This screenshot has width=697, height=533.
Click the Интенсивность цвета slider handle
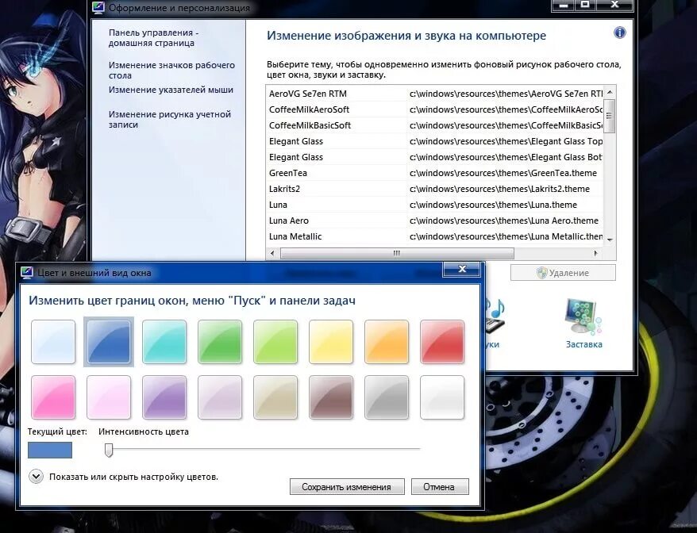(x=109, y=450)
